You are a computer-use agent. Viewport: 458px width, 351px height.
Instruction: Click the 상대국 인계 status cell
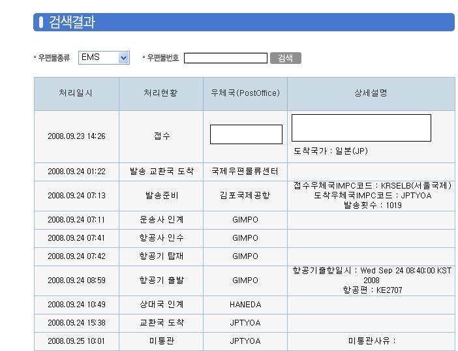point(162,304)
